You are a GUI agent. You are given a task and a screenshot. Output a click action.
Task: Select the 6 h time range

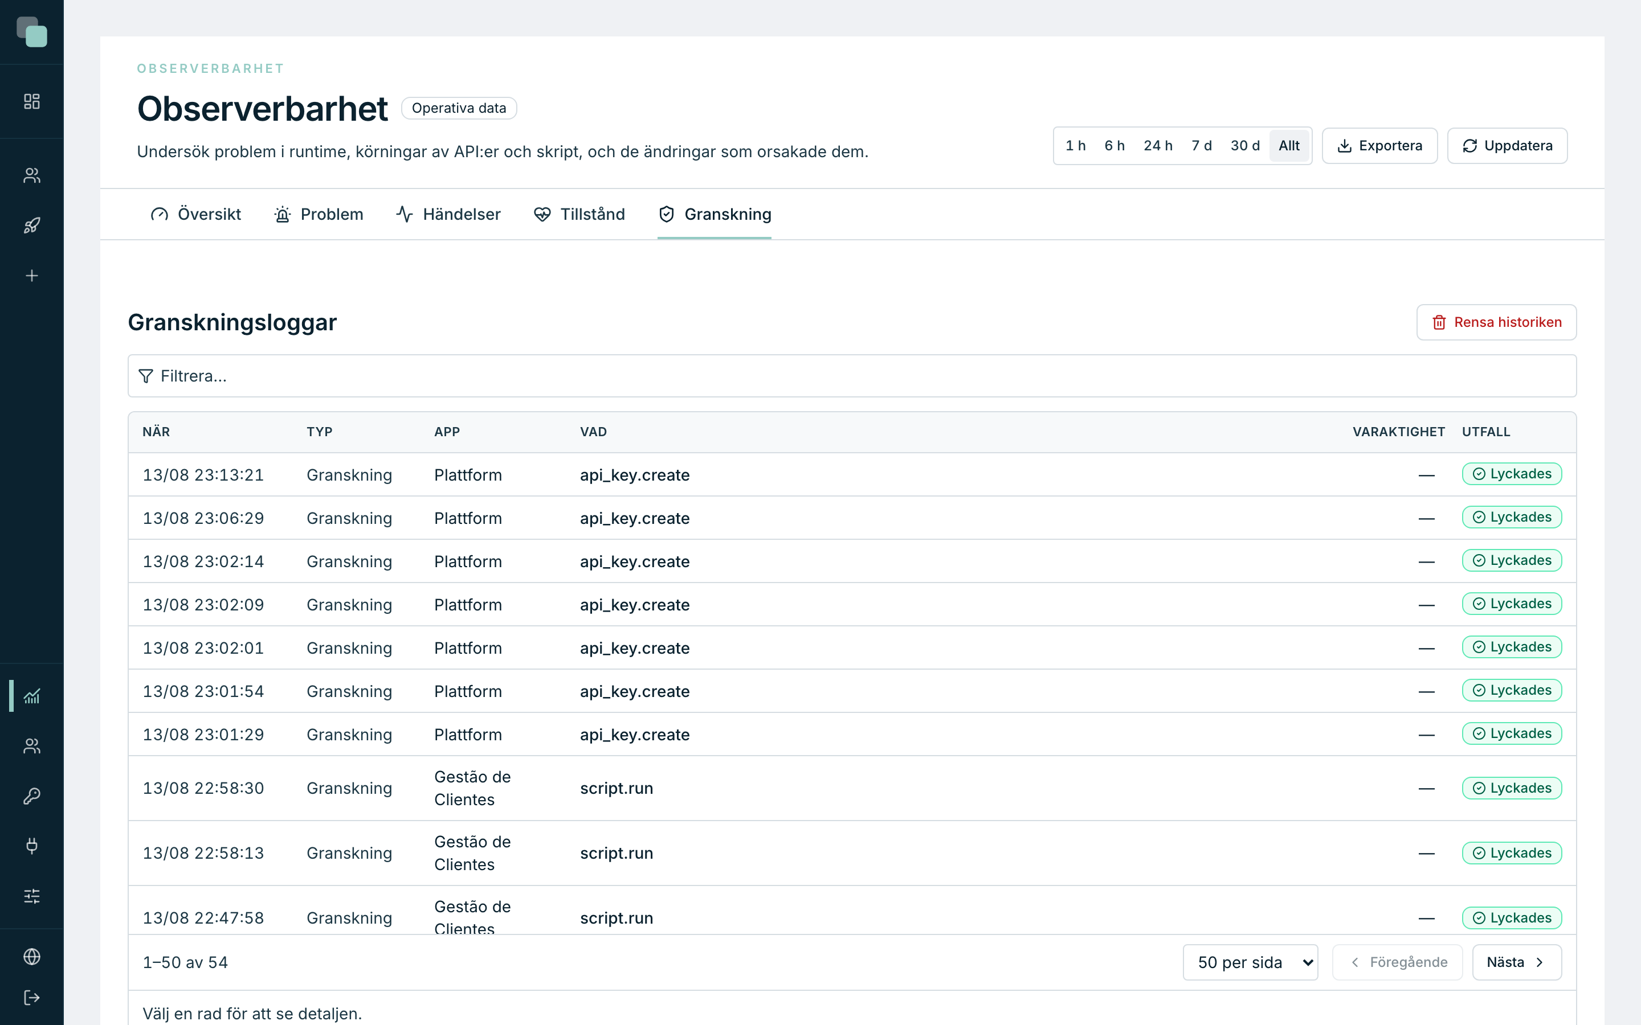click(1114, 146)
